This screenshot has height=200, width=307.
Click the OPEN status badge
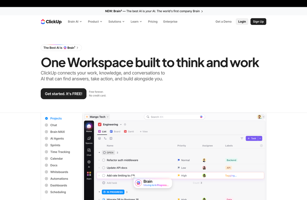[108, 153]
